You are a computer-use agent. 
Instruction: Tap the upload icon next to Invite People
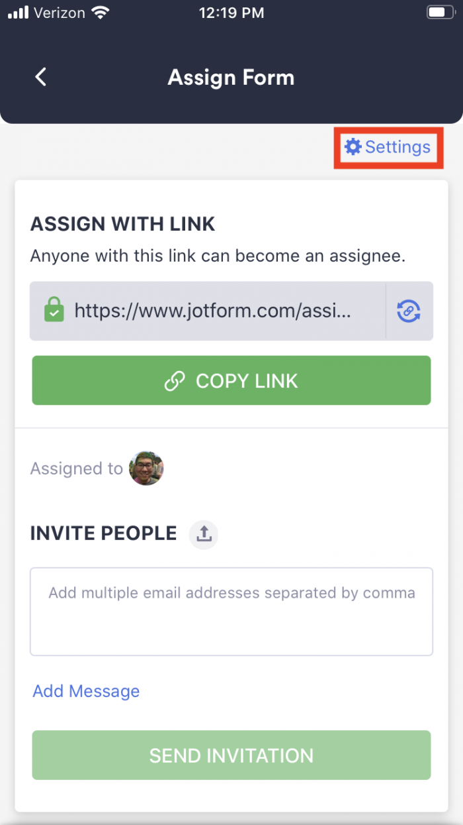(x=204, y=533)
